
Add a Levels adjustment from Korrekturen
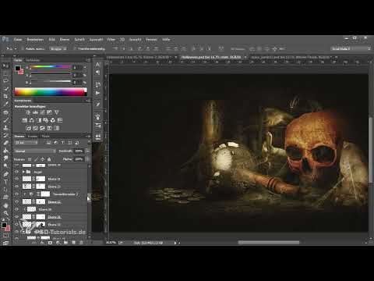click(x=35, y=112)
